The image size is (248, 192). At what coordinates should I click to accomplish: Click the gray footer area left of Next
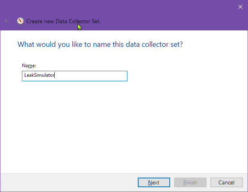[68, 182]
